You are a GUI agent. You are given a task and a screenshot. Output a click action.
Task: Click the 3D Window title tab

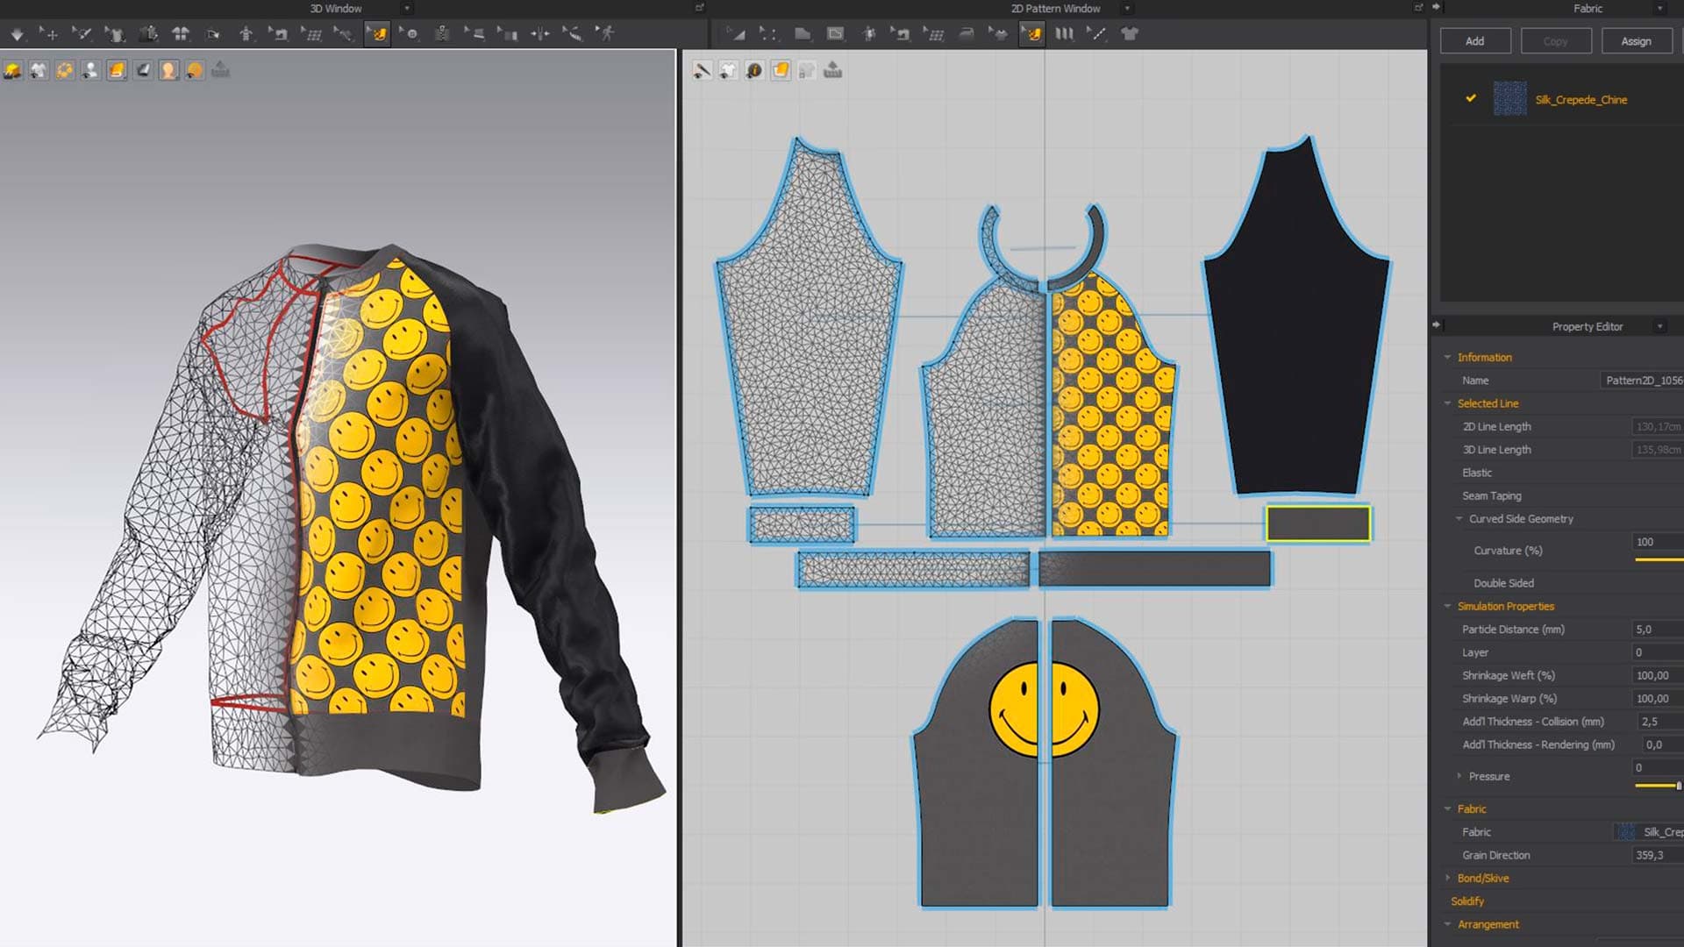335,9
